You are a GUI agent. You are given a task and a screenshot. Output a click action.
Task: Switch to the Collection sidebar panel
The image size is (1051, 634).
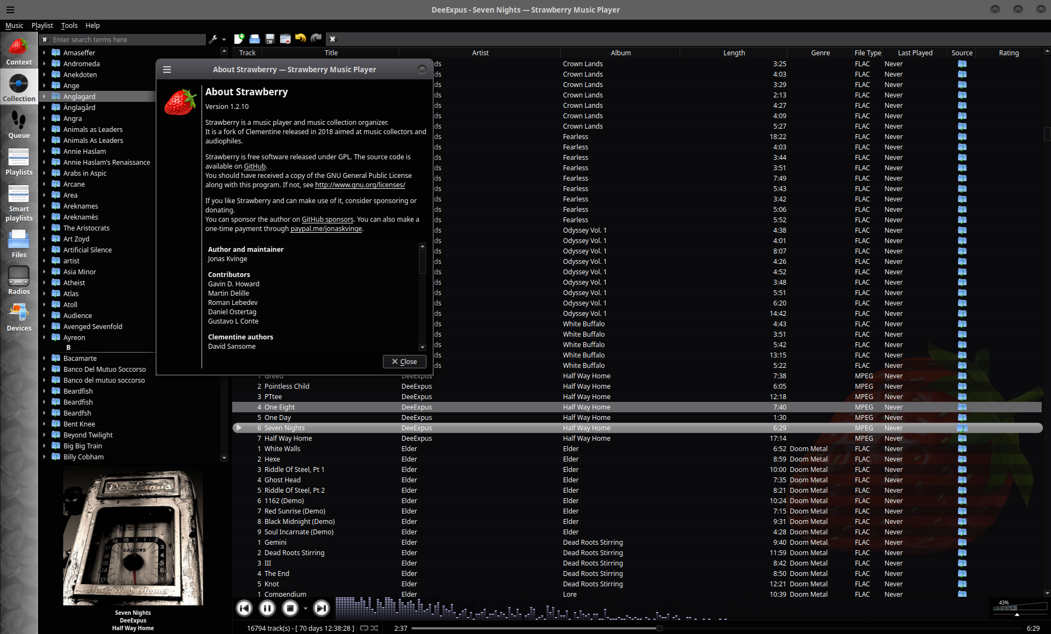(19, 87)
